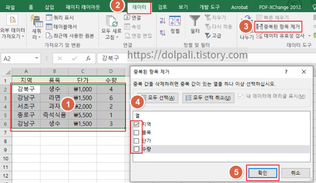Viewport: 316px width, 183px height.
Task: Open the 파일 tab
Action: (10, 7)
